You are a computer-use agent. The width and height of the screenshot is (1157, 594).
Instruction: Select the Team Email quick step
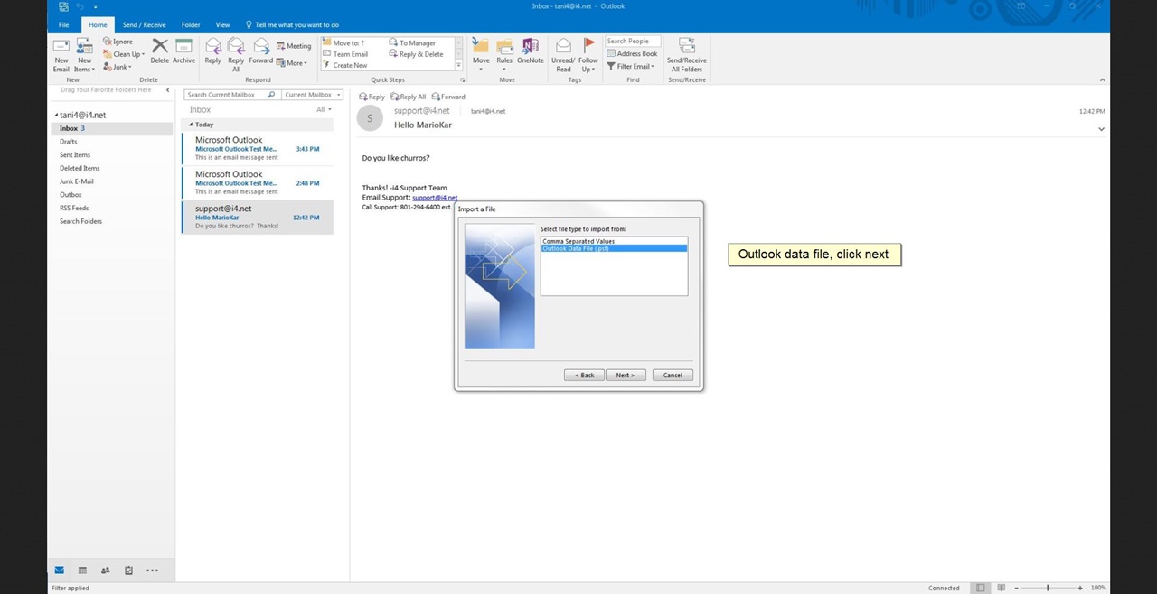coord(346,54)
